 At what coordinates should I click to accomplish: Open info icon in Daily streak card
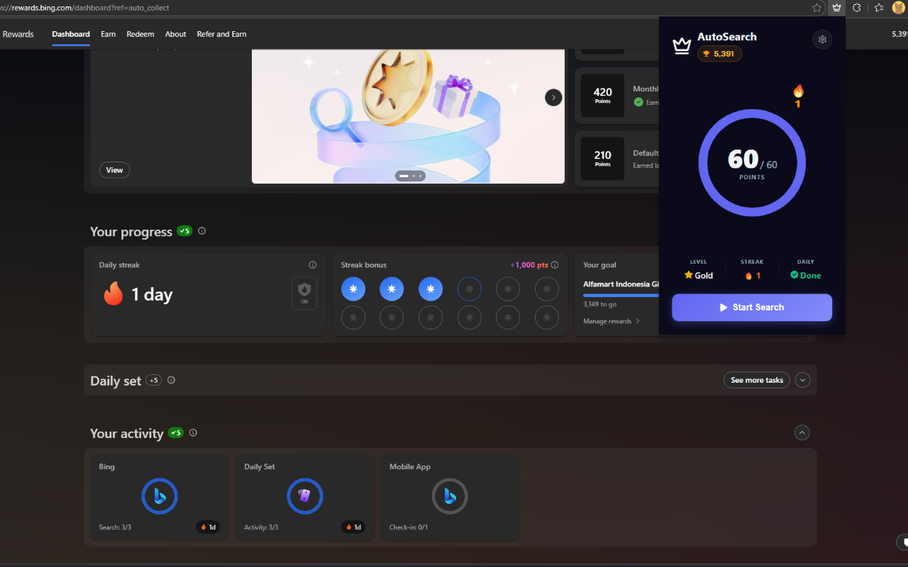coord(313,265)
